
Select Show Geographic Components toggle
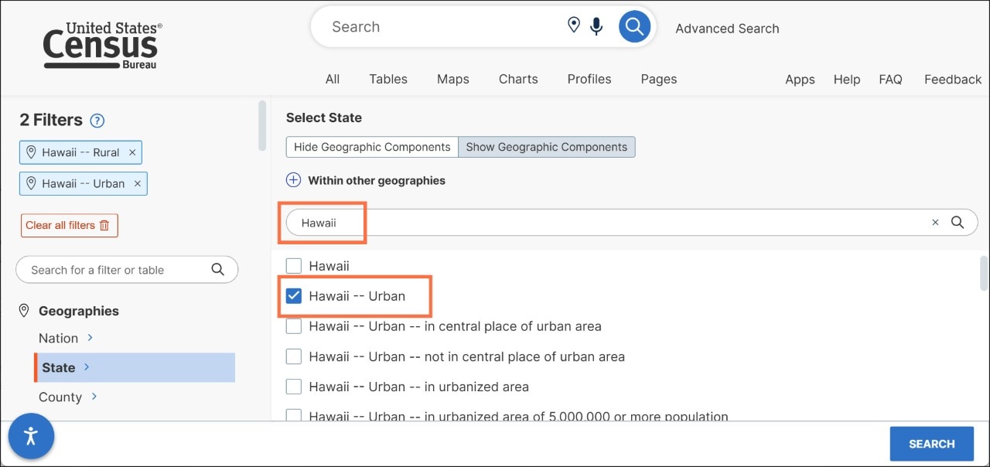(x=547, y=147)
